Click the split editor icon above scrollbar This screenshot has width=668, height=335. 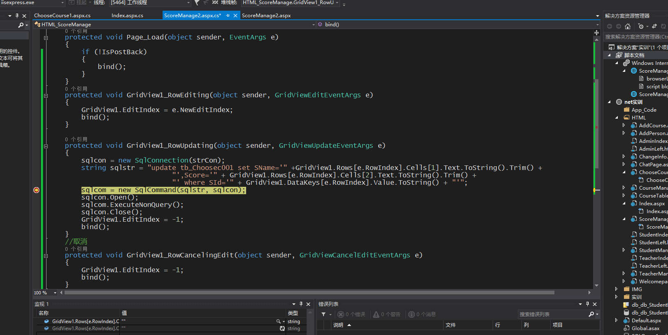[596, 32]
